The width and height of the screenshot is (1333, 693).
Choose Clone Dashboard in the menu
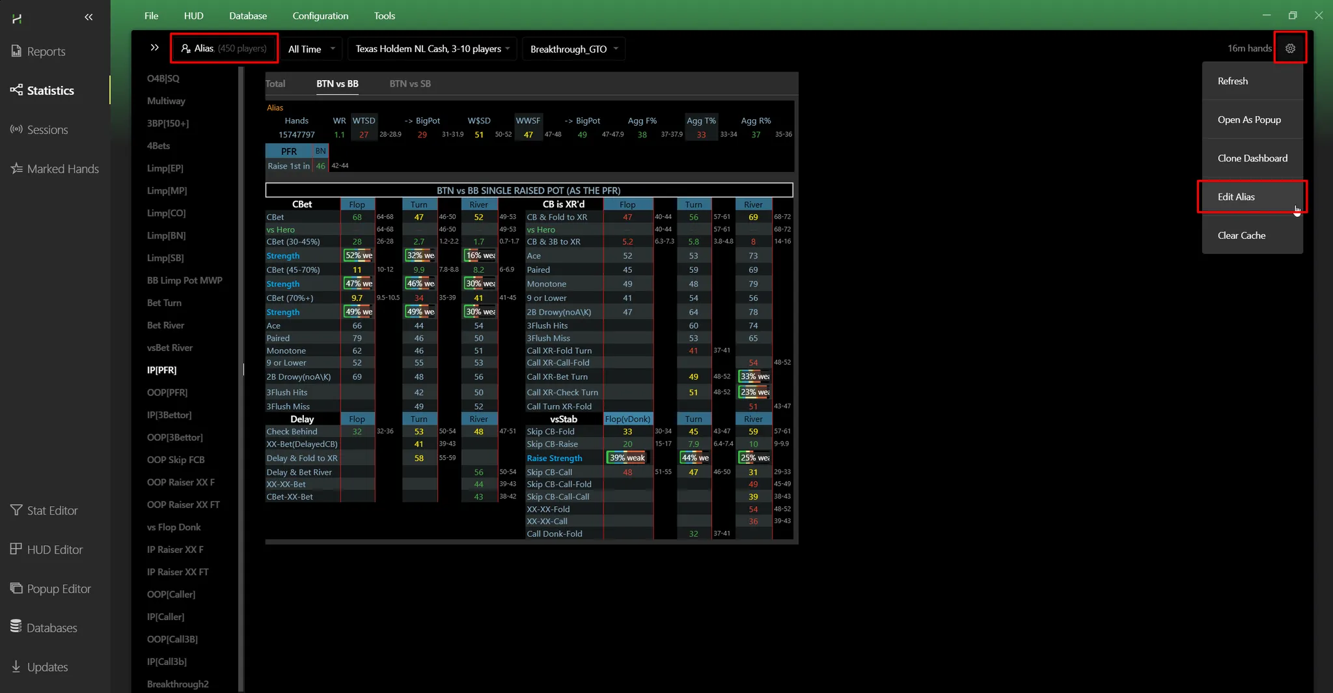pos(1252,158)
